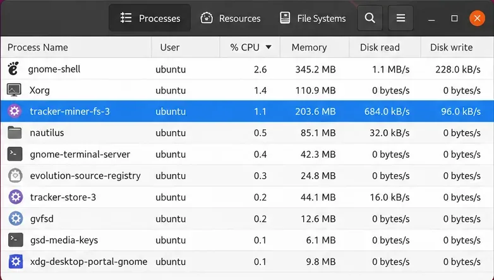This screenshot has height=280, width=494.
Task: Click the Xorg monitor icon
Action: tap(14, 90)
